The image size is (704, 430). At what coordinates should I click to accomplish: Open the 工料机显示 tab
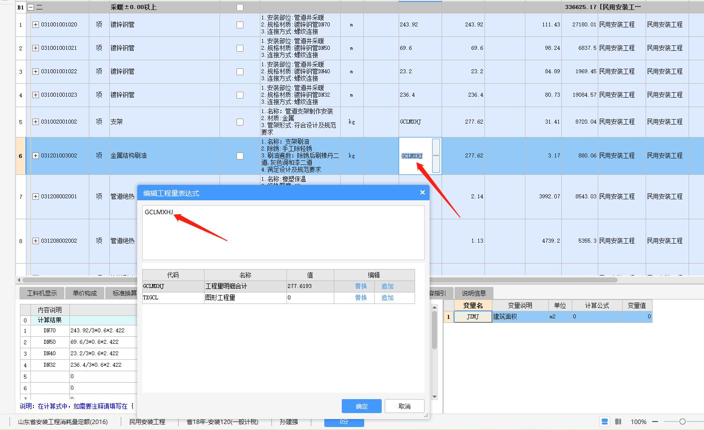click(42, 293)
